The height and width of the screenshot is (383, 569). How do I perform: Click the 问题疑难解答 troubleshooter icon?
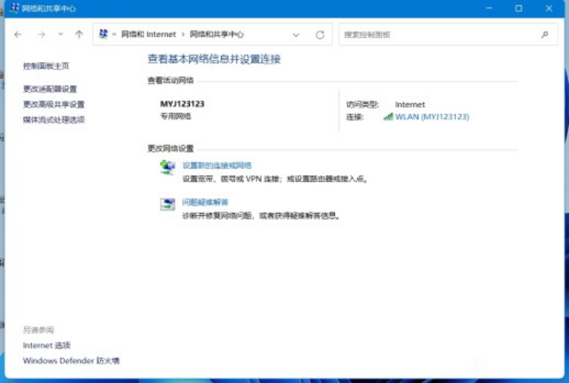(168, 205)
